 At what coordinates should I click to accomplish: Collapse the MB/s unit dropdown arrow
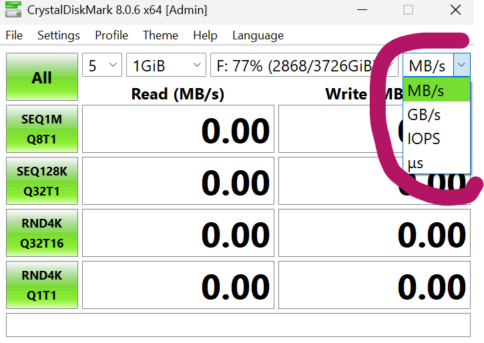click(x=462, y=65)
